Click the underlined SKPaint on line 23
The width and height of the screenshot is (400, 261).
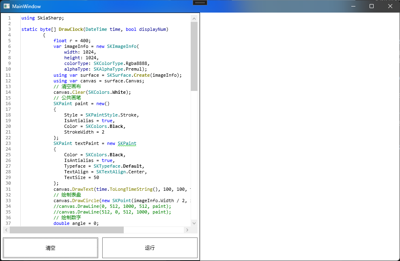(127, 143)
